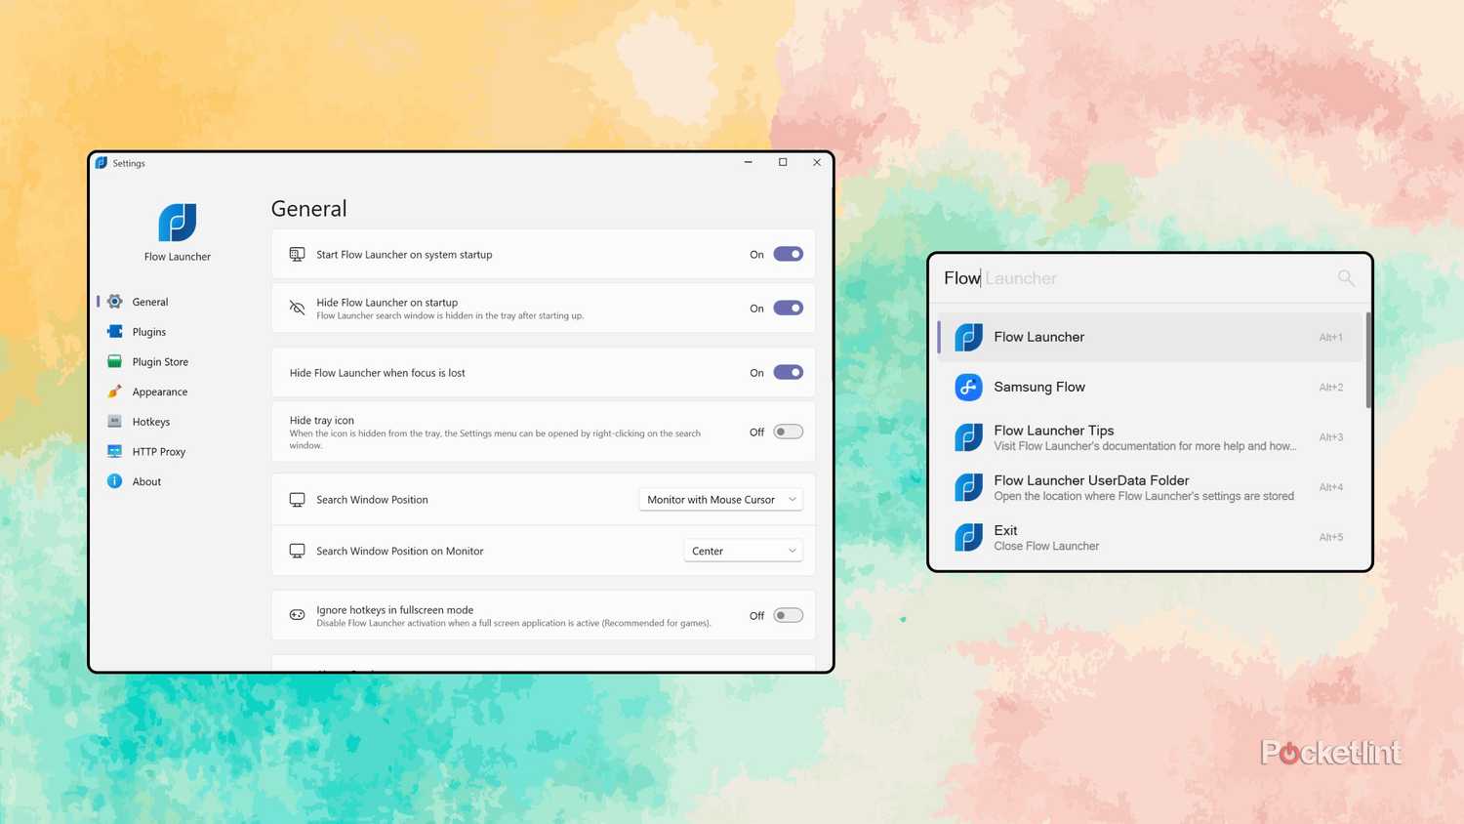Click the Alt+5 shortcut label
The width and height of the screenshot is (1464, 824).
[1331, 537]
